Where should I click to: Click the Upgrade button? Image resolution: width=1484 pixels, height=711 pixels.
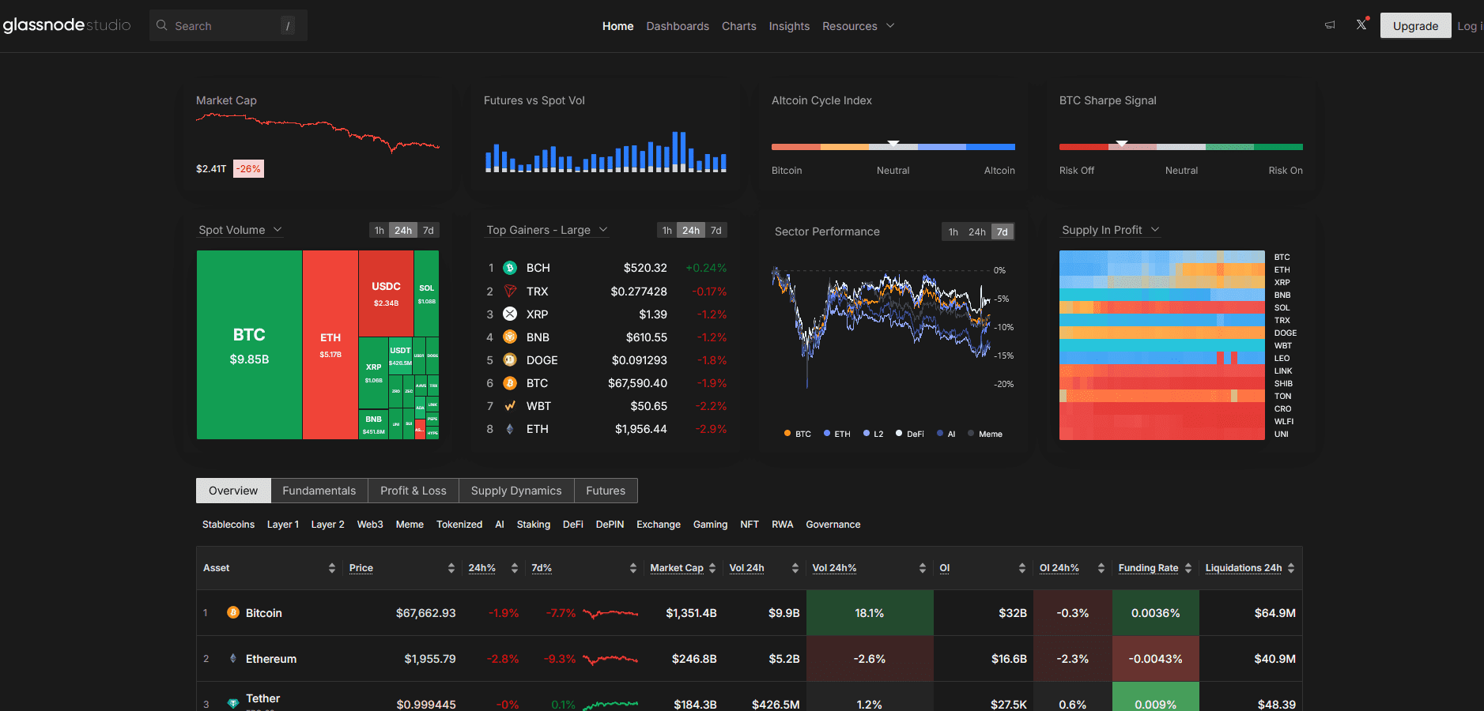(x=1414, y=25)
